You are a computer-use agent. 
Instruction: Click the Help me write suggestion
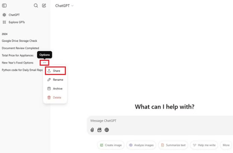pos(204,145)
